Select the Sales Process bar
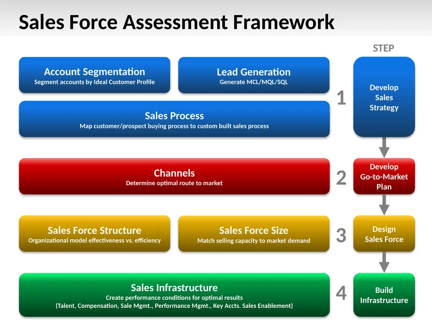The width and height of the screenshot is (432, 324). [x=174, y=119]
